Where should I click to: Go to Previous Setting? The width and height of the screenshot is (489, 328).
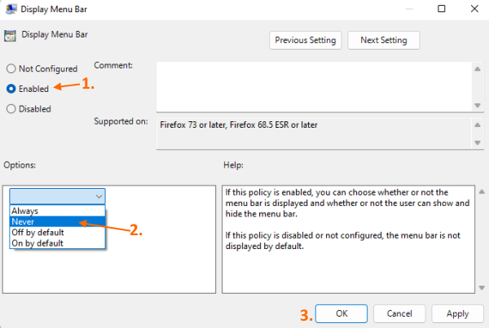(306, 40)
